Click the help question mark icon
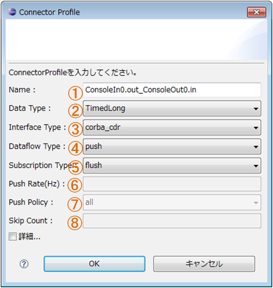 tap(24, 264)
